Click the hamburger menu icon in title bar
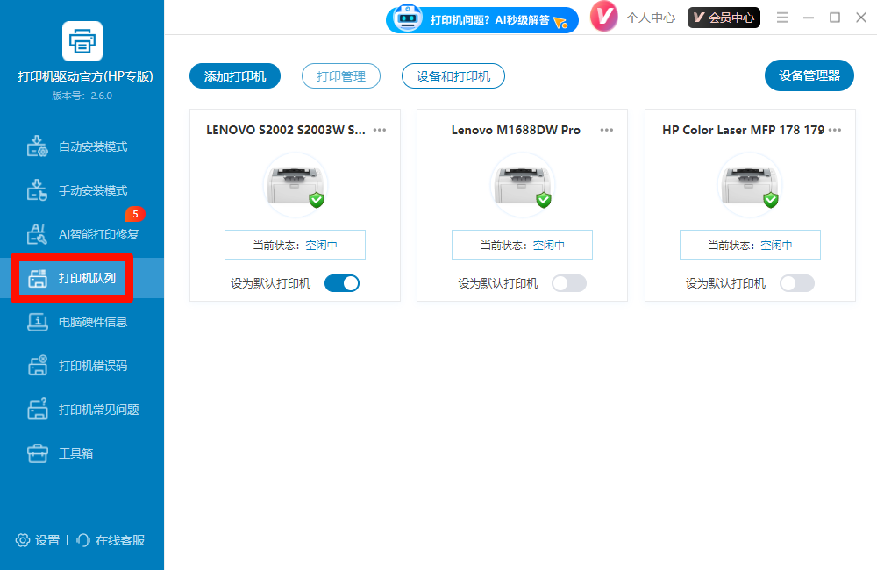The width and height of the screenshot is (877, 570). 782,18
